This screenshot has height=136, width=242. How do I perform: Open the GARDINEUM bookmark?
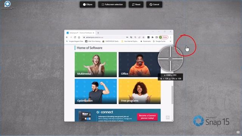111,41
